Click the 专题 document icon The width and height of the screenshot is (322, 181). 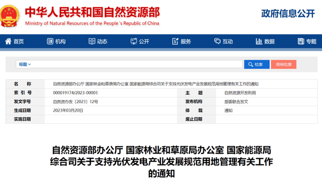tap(301, 41)
